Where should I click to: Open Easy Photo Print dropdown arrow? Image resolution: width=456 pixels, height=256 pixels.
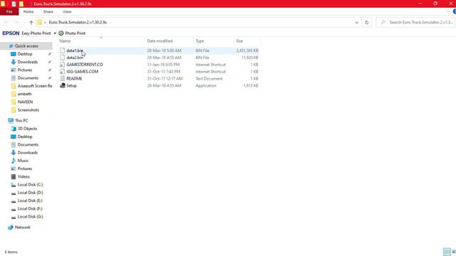[55, 33]
